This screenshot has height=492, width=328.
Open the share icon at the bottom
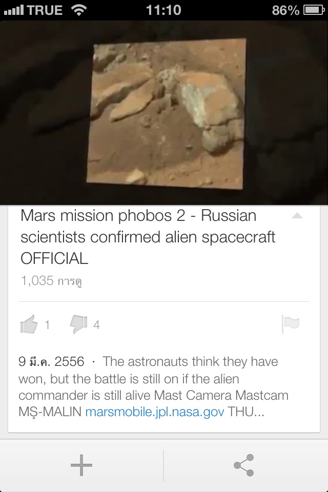tap(243, 465)
